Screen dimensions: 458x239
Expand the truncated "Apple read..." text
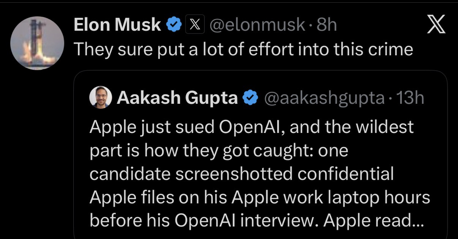(374, 221)
